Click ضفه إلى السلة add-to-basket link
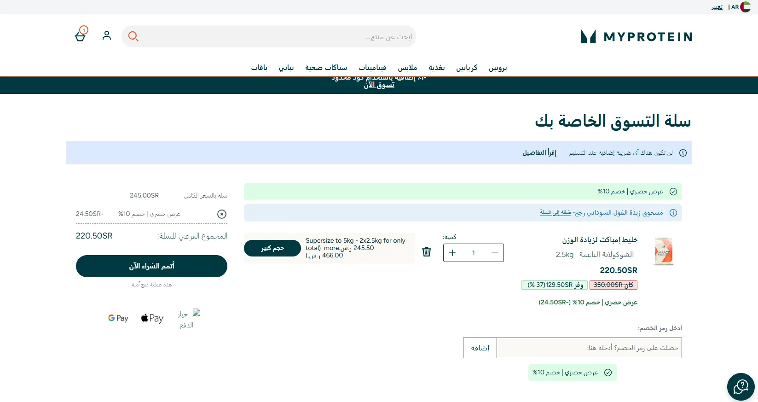 click(x=555, y=213)
